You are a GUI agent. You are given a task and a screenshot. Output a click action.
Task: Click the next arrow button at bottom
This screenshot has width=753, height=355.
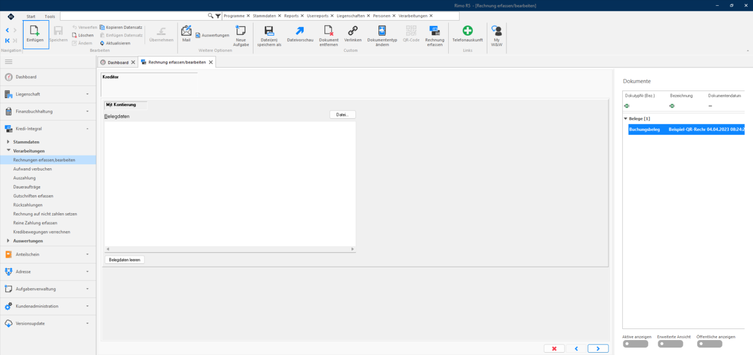(x=598, y=349)
